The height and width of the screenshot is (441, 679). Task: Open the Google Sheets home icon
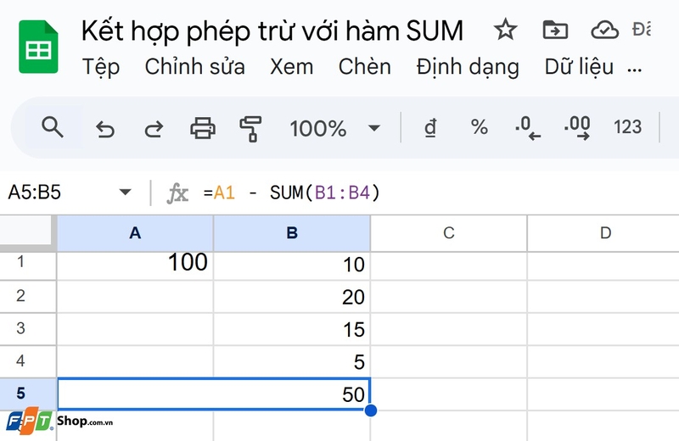pos(38,47)
